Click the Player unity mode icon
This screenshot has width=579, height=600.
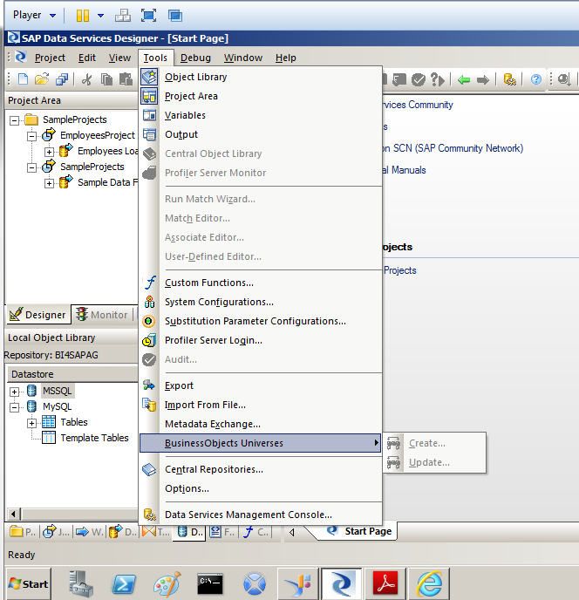click(175, 16)
